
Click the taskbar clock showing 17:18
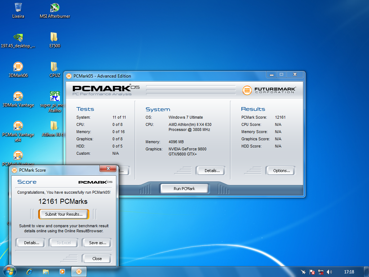(x=349, y=272)
